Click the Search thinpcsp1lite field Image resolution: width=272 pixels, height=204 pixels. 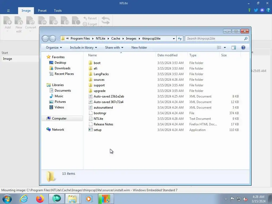[217, 39]
